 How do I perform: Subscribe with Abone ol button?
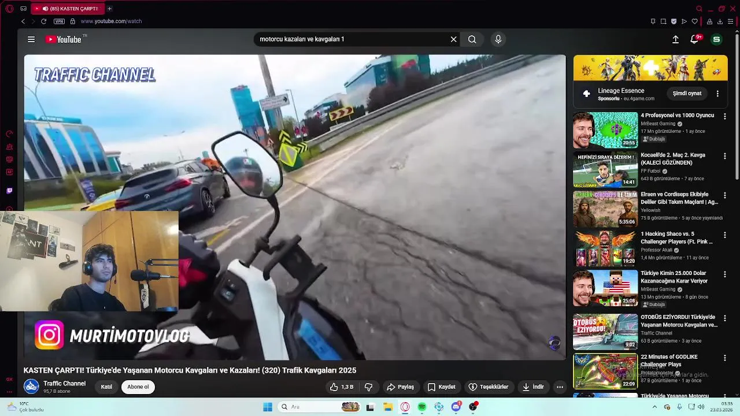[x=138, y=387]
